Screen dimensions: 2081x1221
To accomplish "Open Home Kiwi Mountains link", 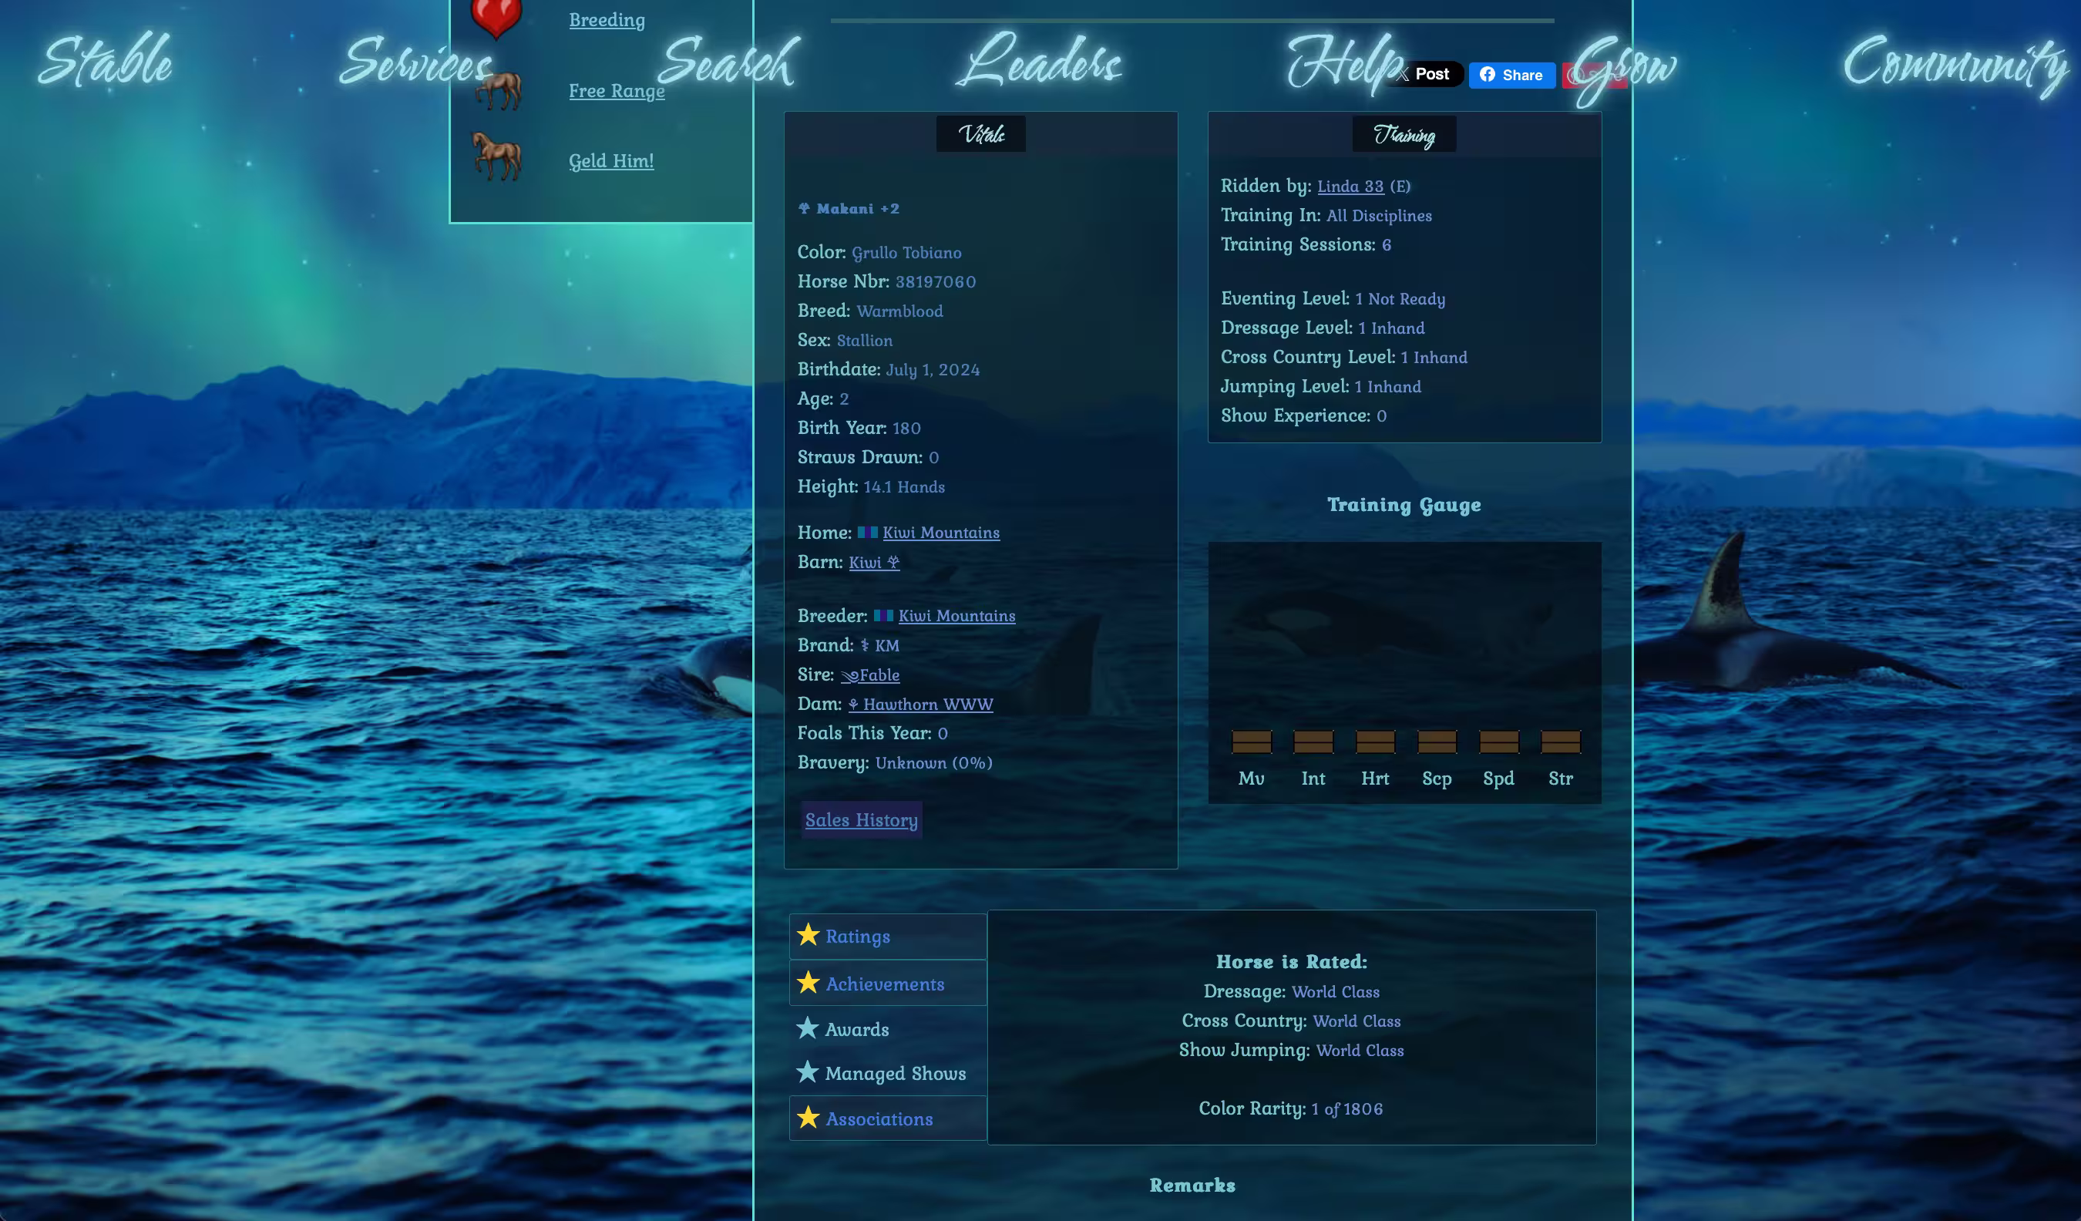I will coord(940,533).
